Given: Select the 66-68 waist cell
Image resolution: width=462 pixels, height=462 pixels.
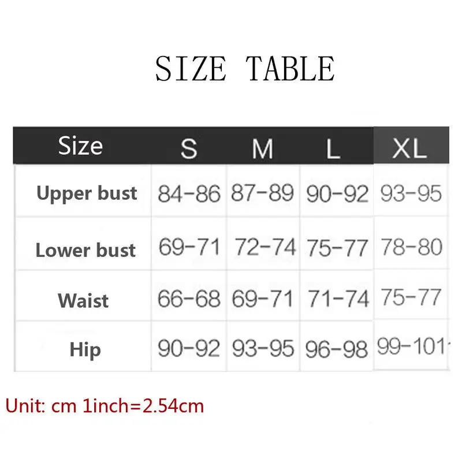Looking at the screenshot, I should [189, 299].
